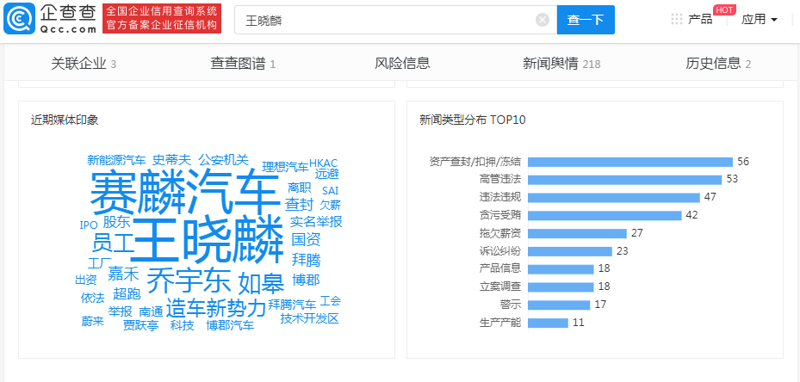Click word cloud term 科技
Image resolution: width=800 pixels, height=382 pixels.
(x=183, y=325)
